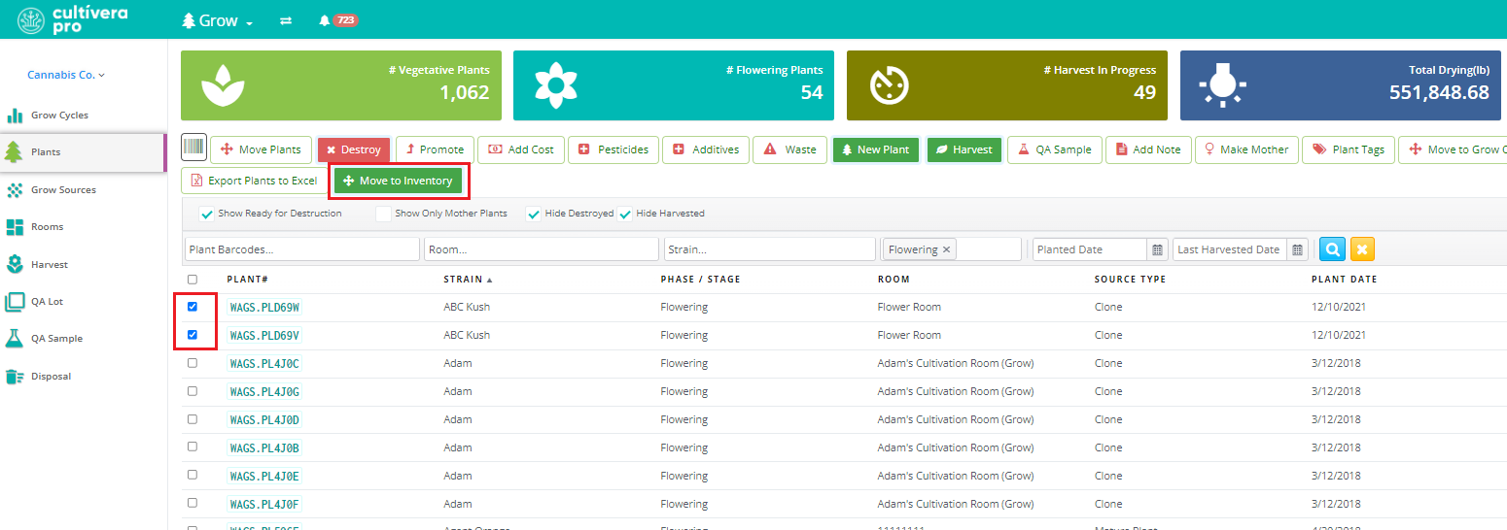Toggle Show Ready for Destruction checkbox

click(206, 214)
